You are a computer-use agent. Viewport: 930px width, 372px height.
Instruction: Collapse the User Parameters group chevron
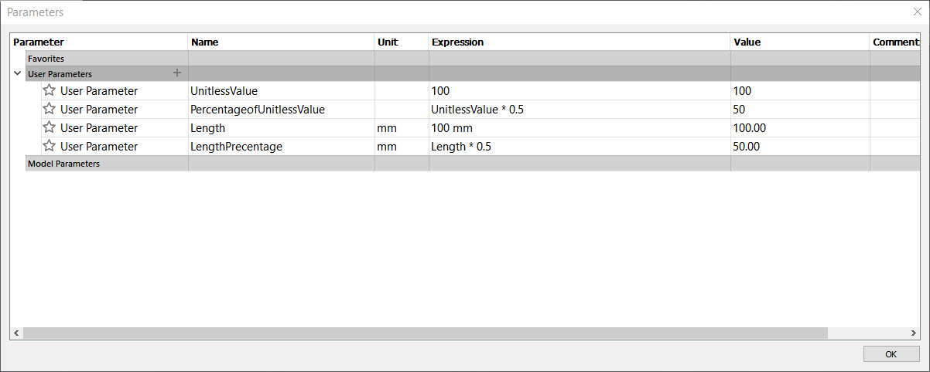click(x=17, y=74)
